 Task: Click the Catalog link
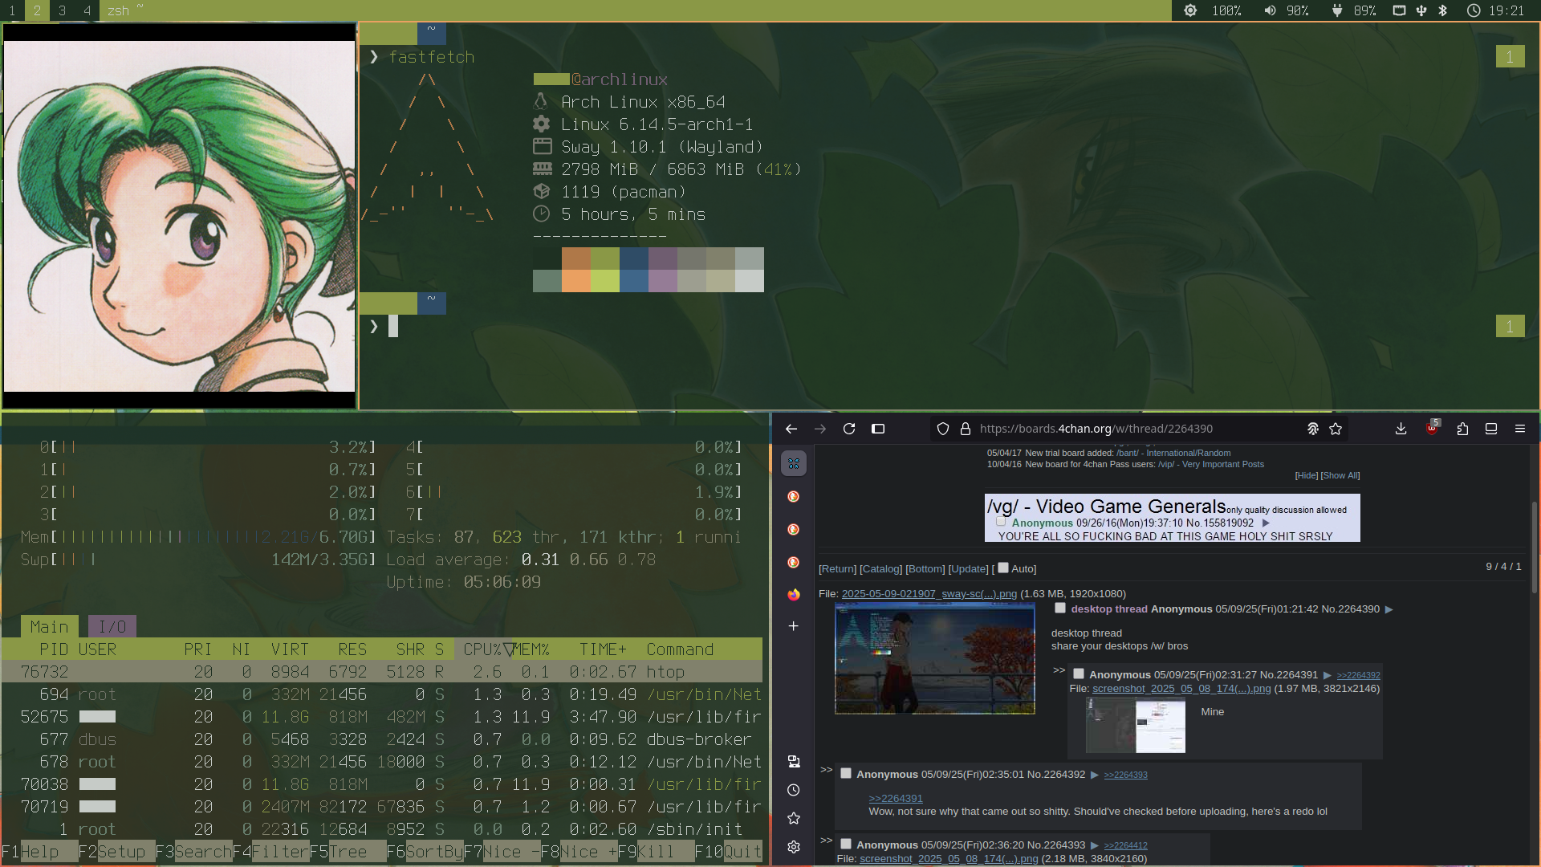880,569
